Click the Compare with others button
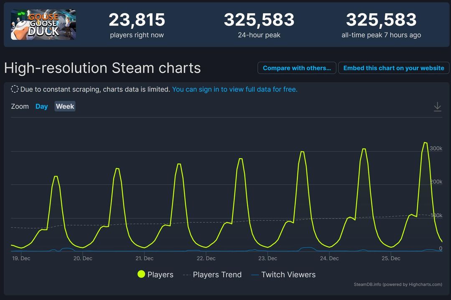The image size is (451, 300). [297, 68]
